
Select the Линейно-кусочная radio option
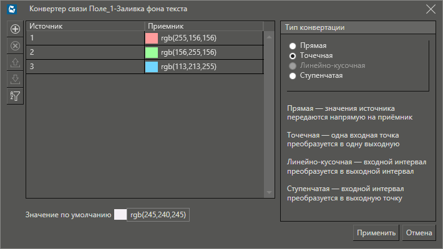(x=292, y=66)
